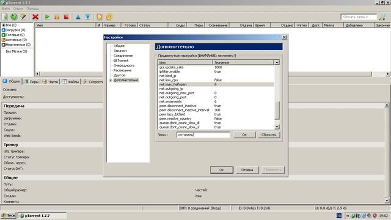The image size is (391, 220).
Task: Expand the Дополнительно tree node
Action: [110, 80]
